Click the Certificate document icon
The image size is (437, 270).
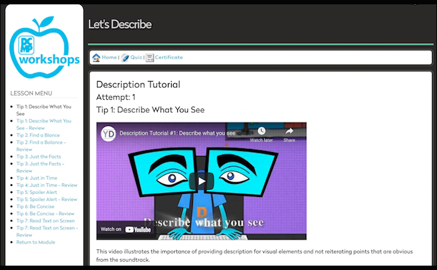click(x=150, y=57)
